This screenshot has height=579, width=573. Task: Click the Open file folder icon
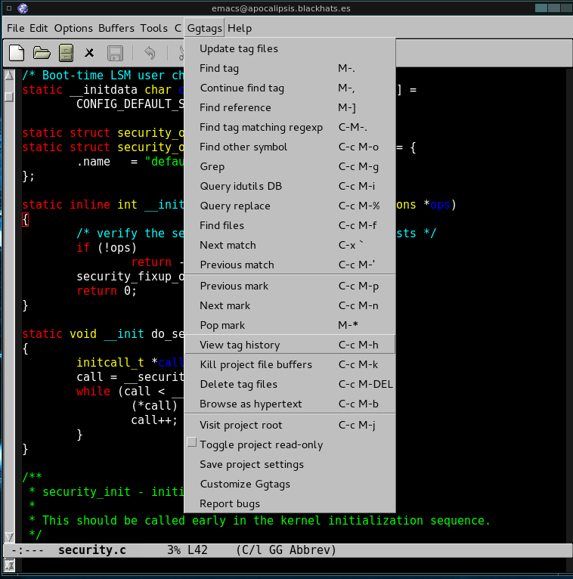(x=42, y=53)
